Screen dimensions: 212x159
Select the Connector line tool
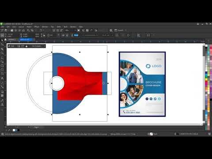2,87
